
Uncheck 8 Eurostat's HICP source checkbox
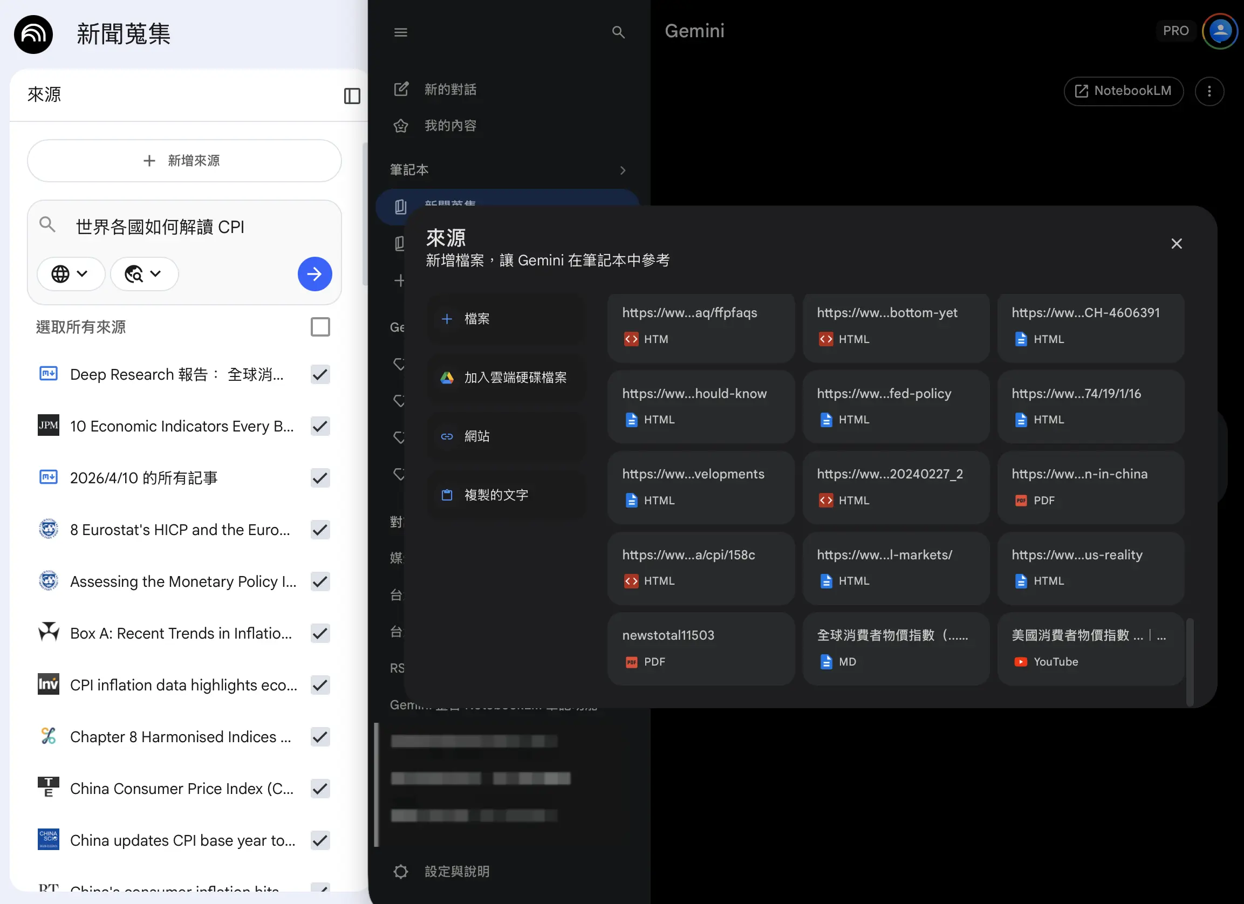(320, 529)
